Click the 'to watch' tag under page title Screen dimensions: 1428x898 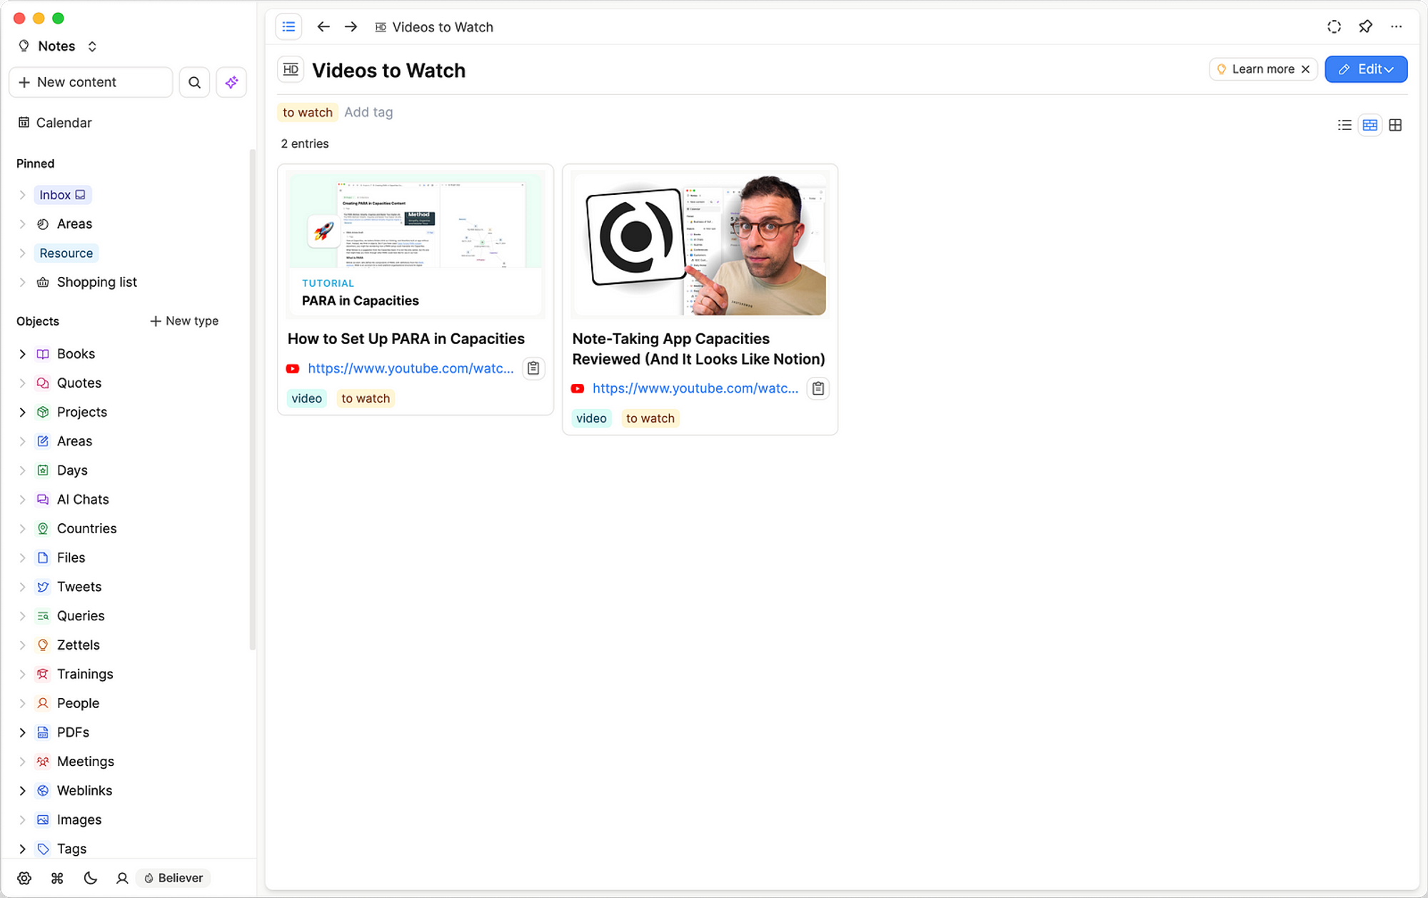pyautogui.click(x=308, y=112)
